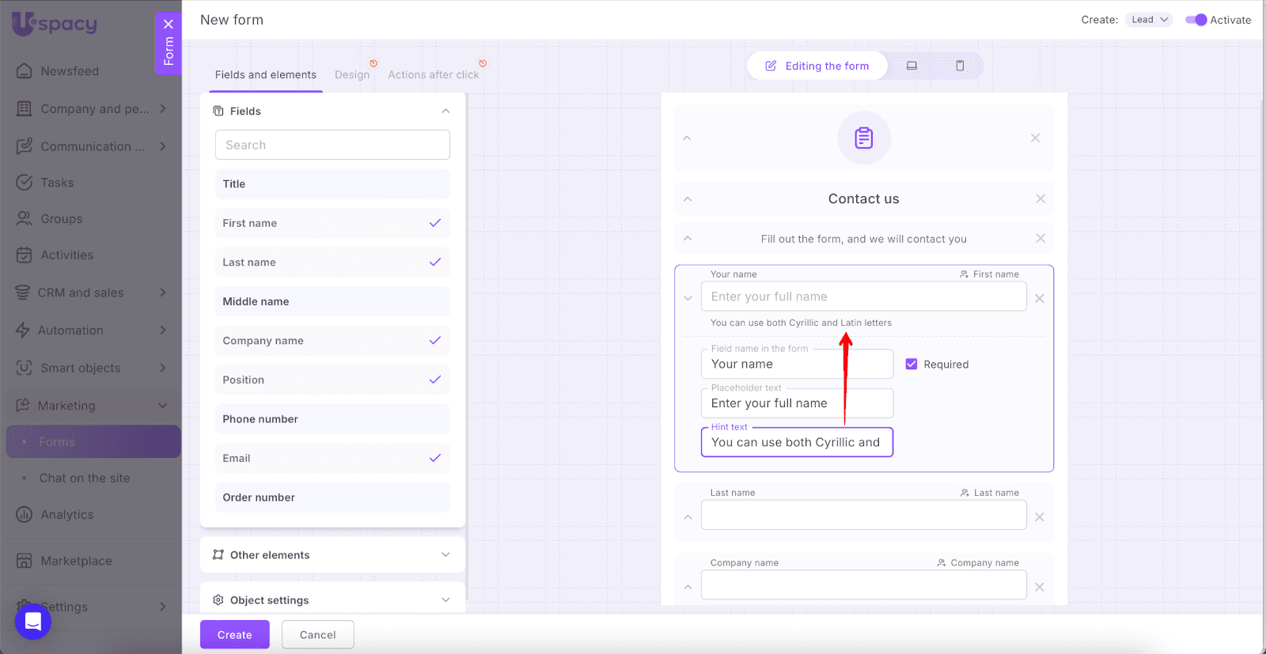The image size is (1266, 654).
Task: Open the Actions after click tab
Action: tap(433, 75)
